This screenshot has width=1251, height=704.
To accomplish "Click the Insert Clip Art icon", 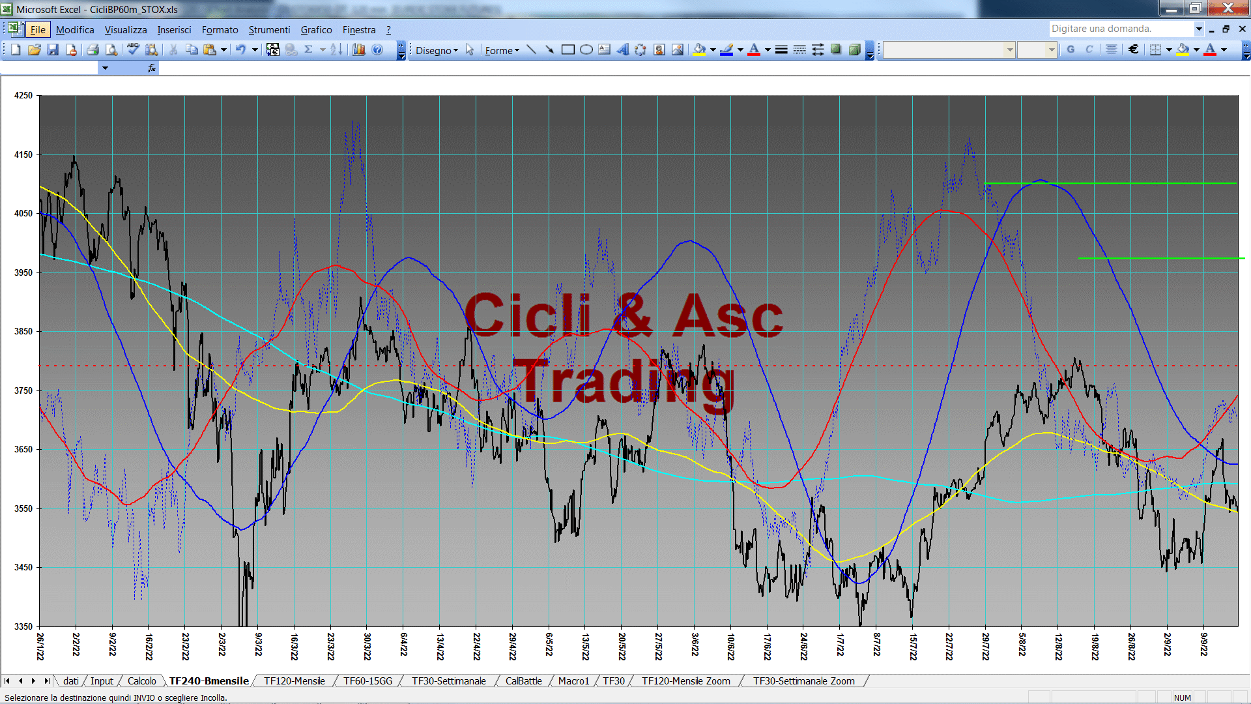I will click(659, 50).
